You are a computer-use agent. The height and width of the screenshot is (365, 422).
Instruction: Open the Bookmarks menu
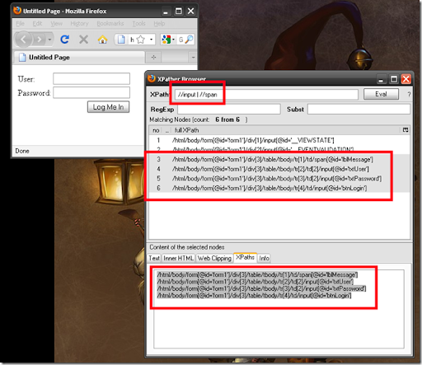click(110, 24)
